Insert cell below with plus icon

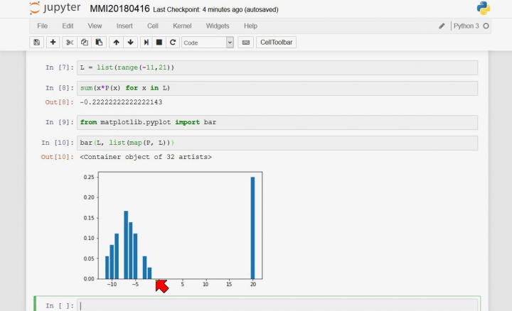click(53, 43)
